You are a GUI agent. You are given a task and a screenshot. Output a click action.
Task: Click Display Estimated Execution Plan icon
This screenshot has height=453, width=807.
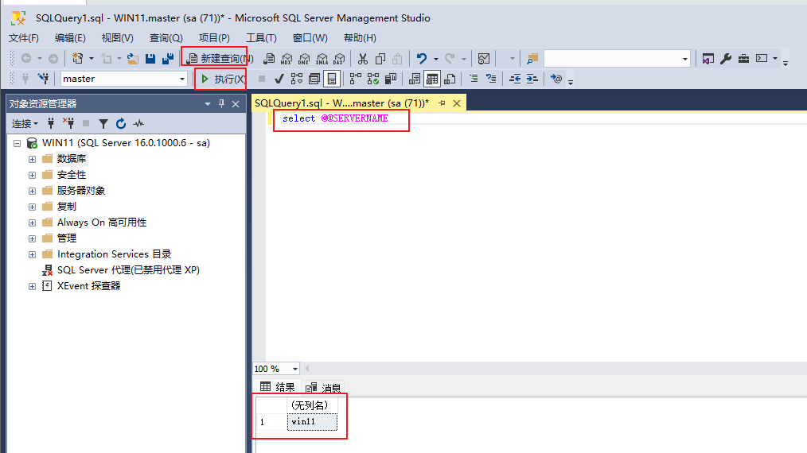click(297, 79)
